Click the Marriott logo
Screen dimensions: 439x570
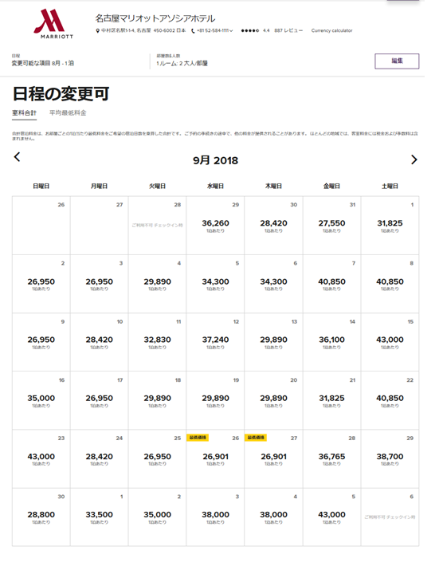(x=54, y=24)
